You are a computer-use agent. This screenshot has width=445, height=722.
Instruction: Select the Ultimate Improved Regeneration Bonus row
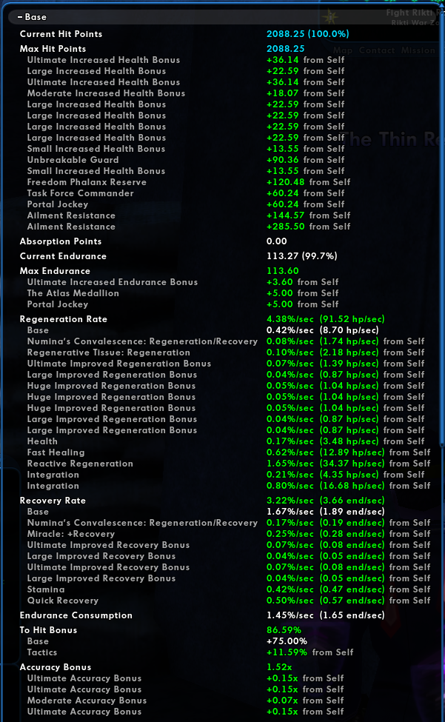tap(119, 364)
